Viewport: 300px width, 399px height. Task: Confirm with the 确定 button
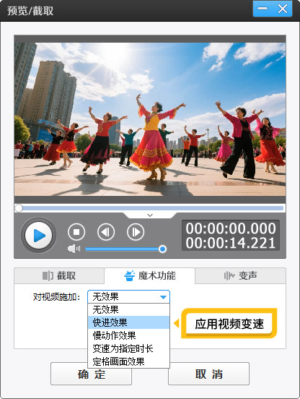coord(91,374)
